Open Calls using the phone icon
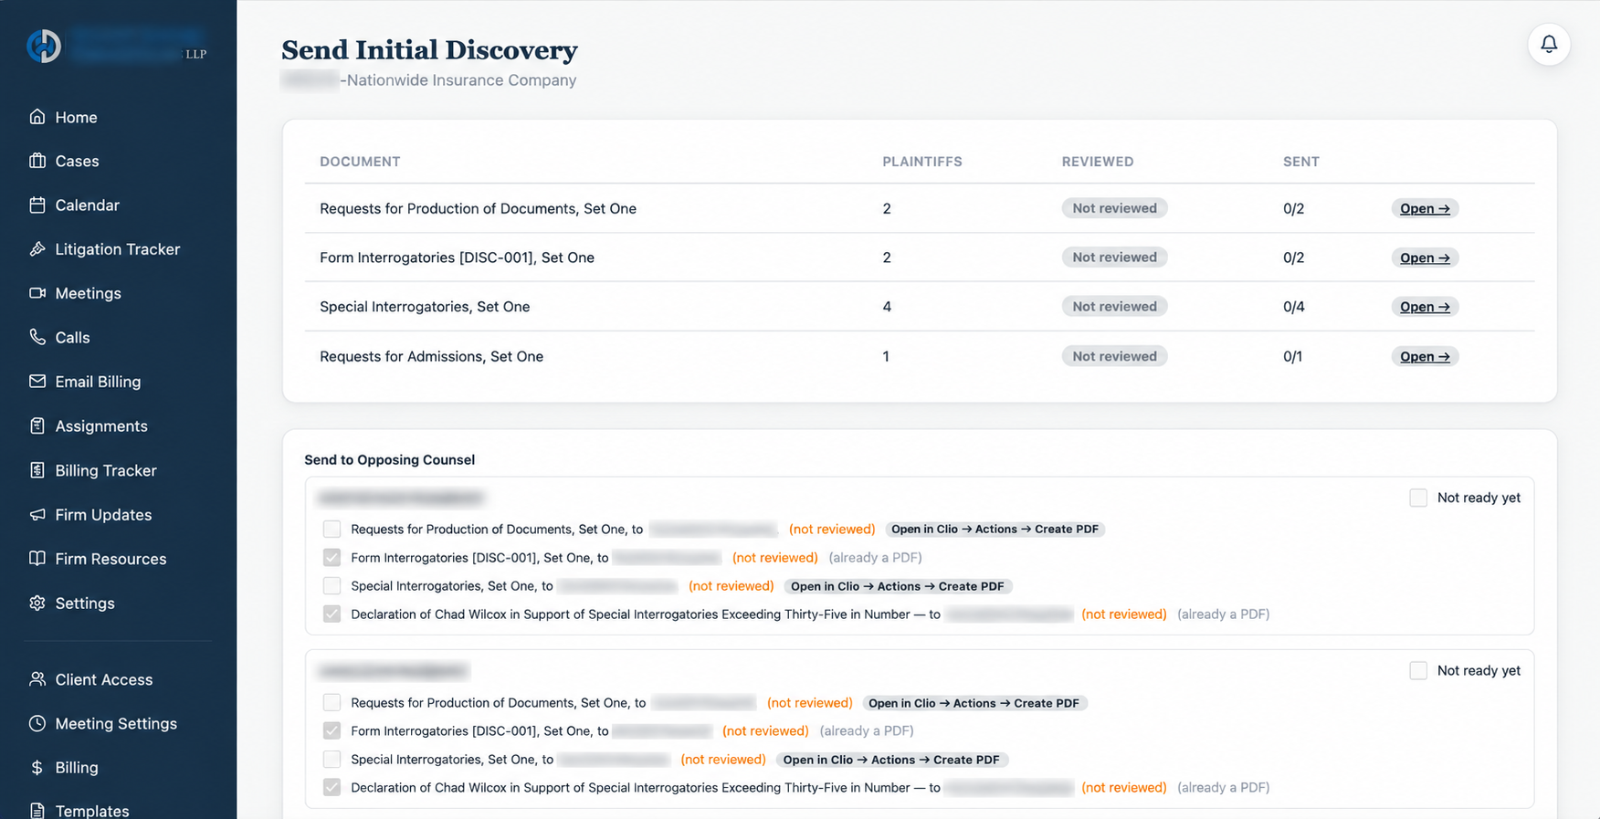Viewport: 1600px width, 819px height. click(x=37, y=337)
